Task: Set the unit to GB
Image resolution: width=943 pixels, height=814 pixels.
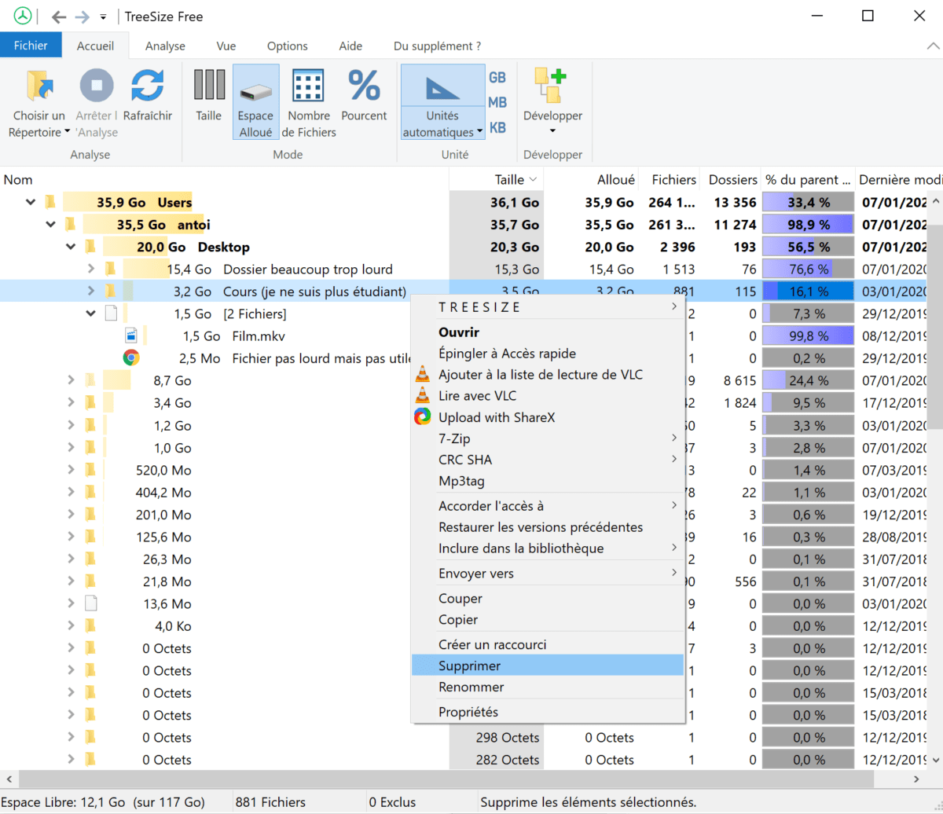Action: pyautogui.click(x=497, y=78)
